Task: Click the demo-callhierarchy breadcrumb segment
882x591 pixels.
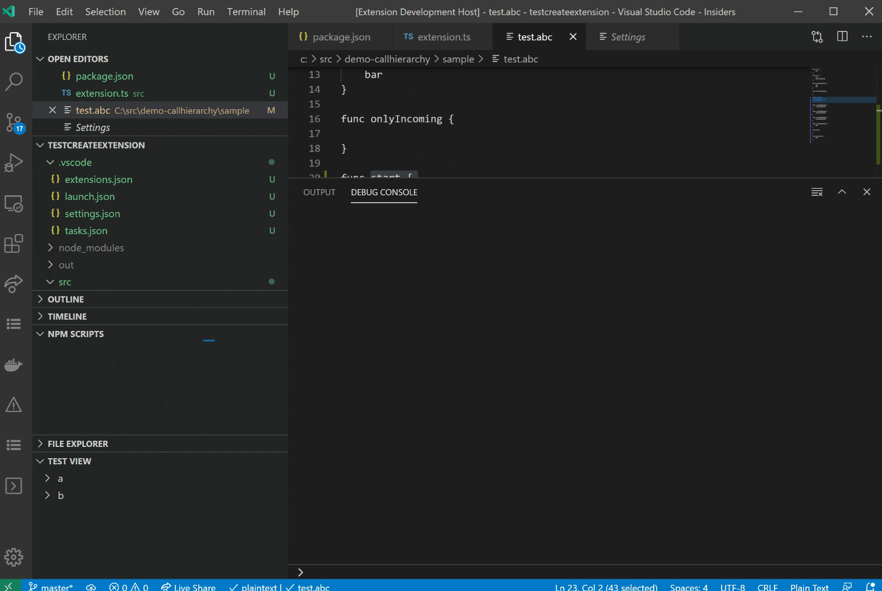Action: 387,59
